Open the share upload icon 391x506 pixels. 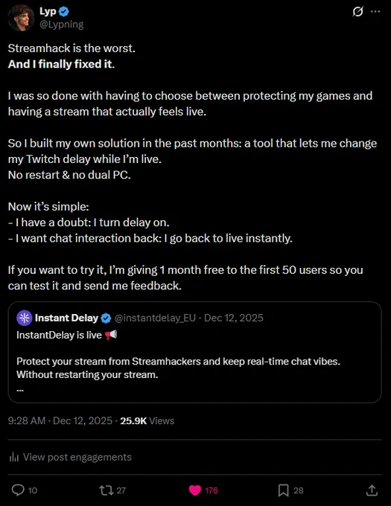point(372,490)
